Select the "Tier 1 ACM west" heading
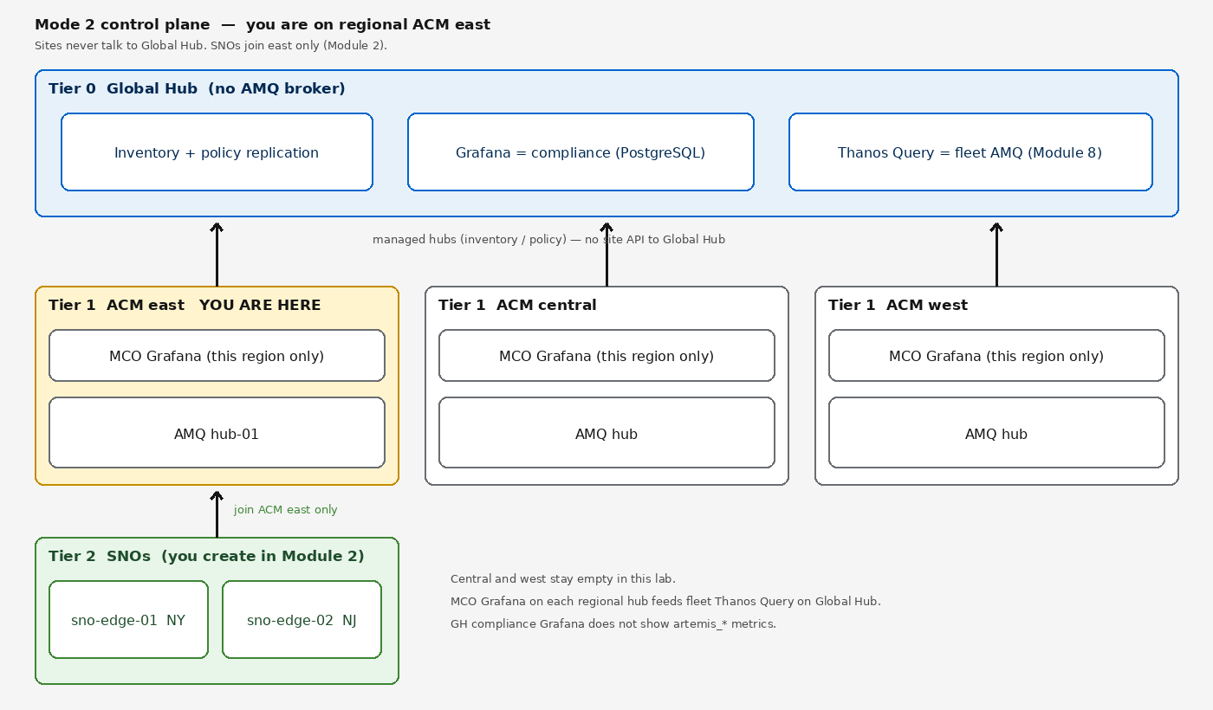The width and height of the screenshot is (1213, 710). click(898, 305)
